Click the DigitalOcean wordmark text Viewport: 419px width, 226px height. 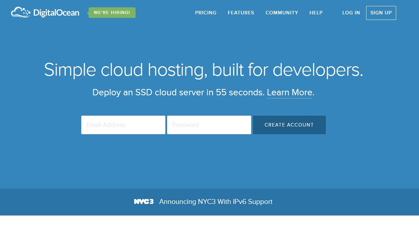click(56, 13)
